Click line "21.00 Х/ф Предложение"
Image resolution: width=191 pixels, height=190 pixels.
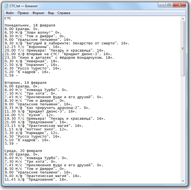tap(36, 122)
